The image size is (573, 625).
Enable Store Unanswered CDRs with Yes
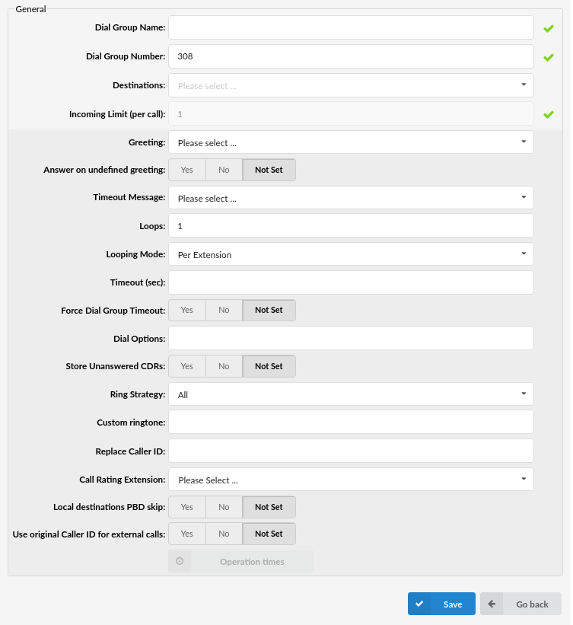pyautogui.click(x=187, y=366)
